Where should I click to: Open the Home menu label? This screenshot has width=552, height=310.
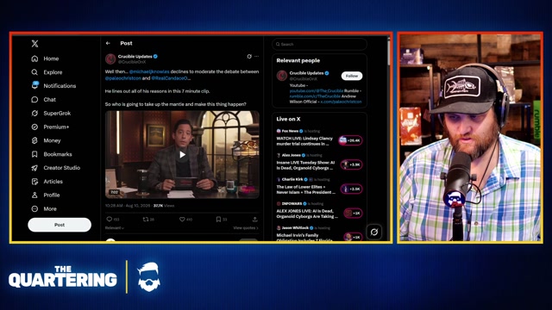[x=51, y=59]
